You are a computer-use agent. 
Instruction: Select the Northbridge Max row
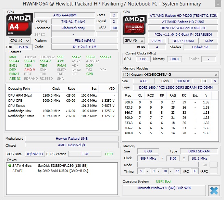(61, 111)
